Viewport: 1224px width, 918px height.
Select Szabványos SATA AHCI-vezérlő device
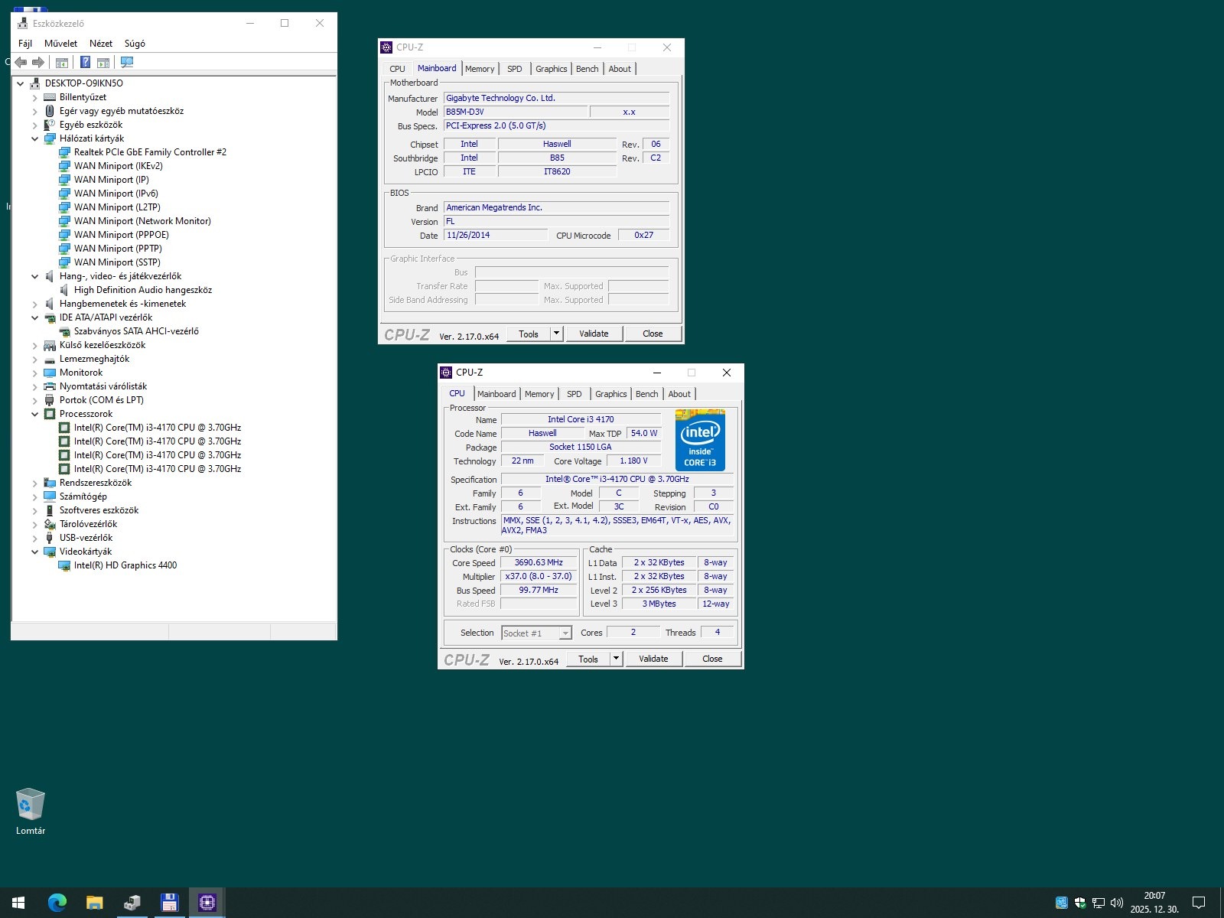click(x=136, y=331)
